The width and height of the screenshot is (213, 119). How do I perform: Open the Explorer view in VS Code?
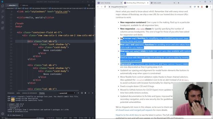(3, 6)
